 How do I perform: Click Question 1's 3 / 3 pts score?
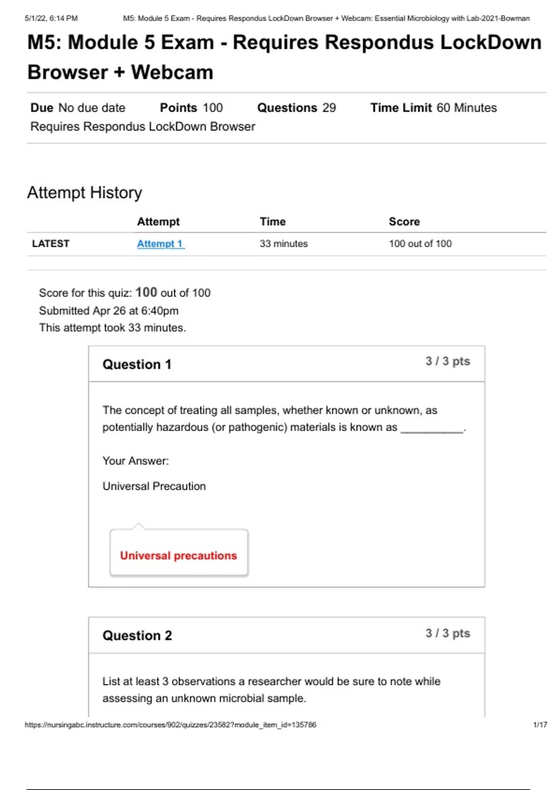[447, 361]
